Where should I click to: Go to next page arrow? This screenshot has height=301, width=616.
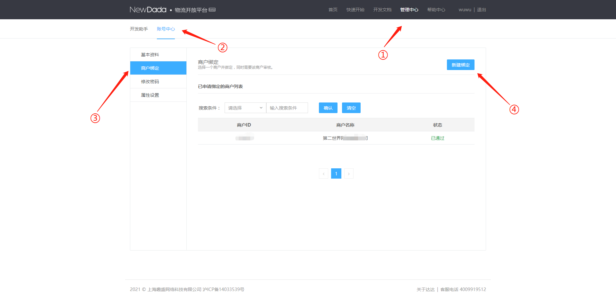(x=349, y=174)
